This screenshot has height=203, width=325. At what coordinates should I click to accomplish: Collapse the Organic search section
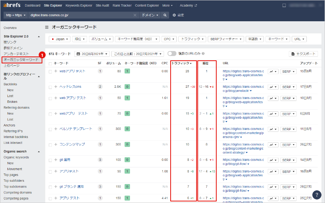click(x=39, y=152)
